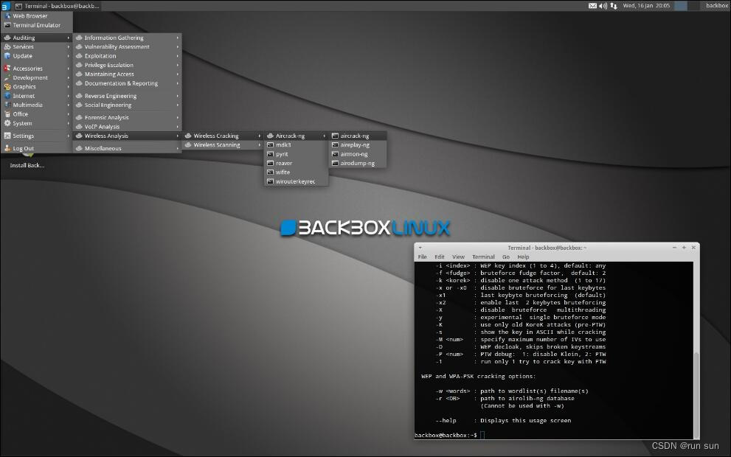This screenshot has width=731, height=457.
Task: Expand the Forensic Analysis submenu arrow
Action: (178, 117)
